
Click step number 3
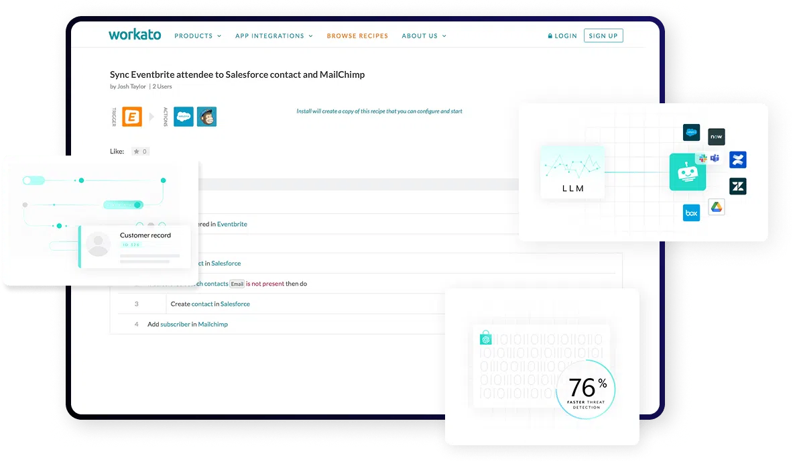(x=137, y=304)
